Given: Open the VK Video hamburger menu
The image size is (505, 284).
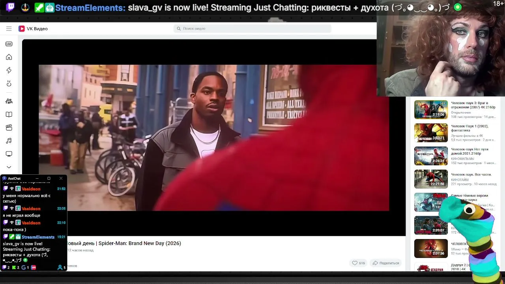Looking at the screenshot, I should coord(9,28).
